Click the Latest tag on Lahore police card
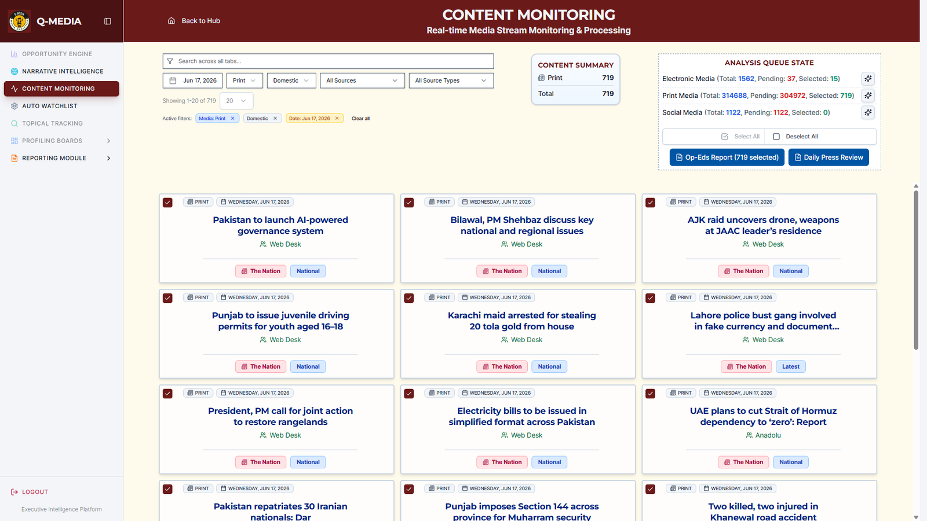This screenshot has height=521, width=927. [791, 366]
